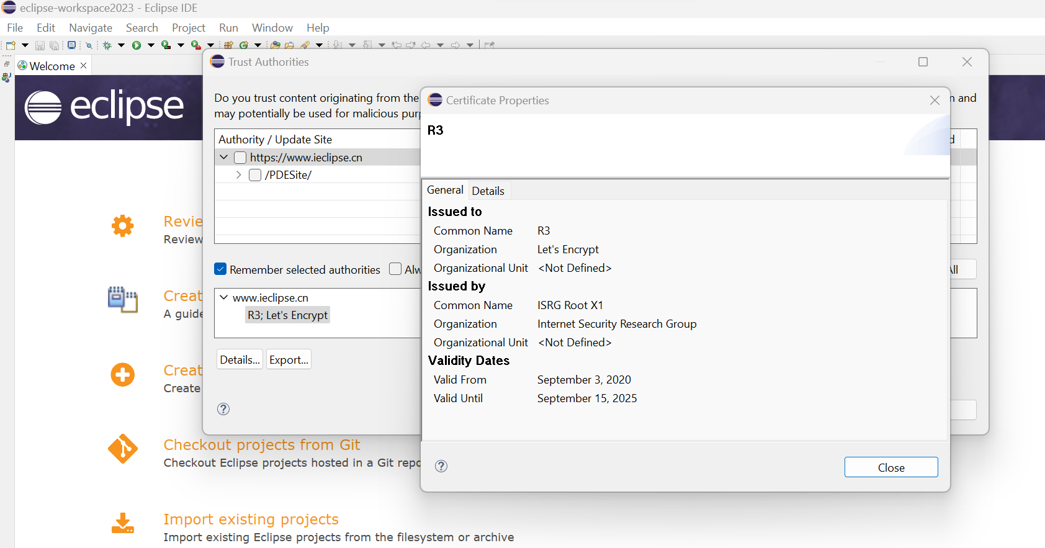This screenshot has height=548, width=1045.
Task: Click the Restore view icon in left trim
Action: tap(7, 64)
